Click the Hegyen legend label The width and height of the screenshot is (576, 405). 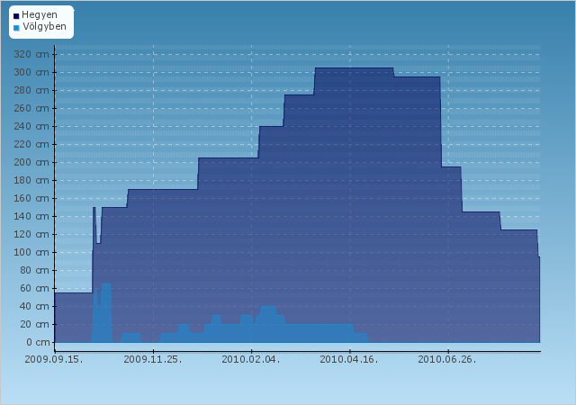click(x=40, y=15)
